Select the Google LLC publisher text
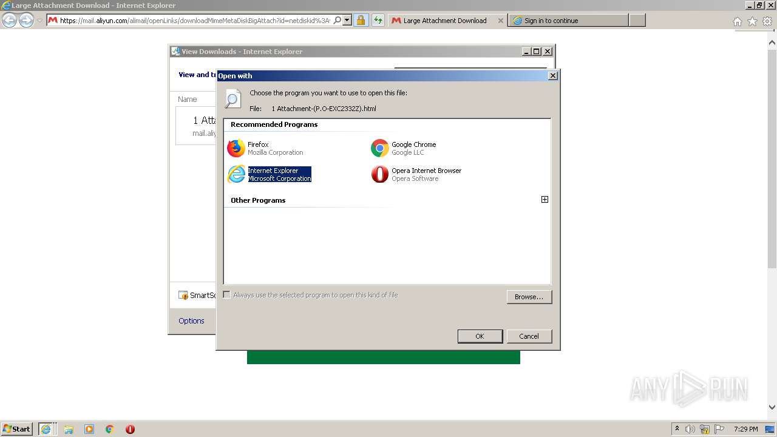Viewport: 777px width, 437px height. click(408, 152)
